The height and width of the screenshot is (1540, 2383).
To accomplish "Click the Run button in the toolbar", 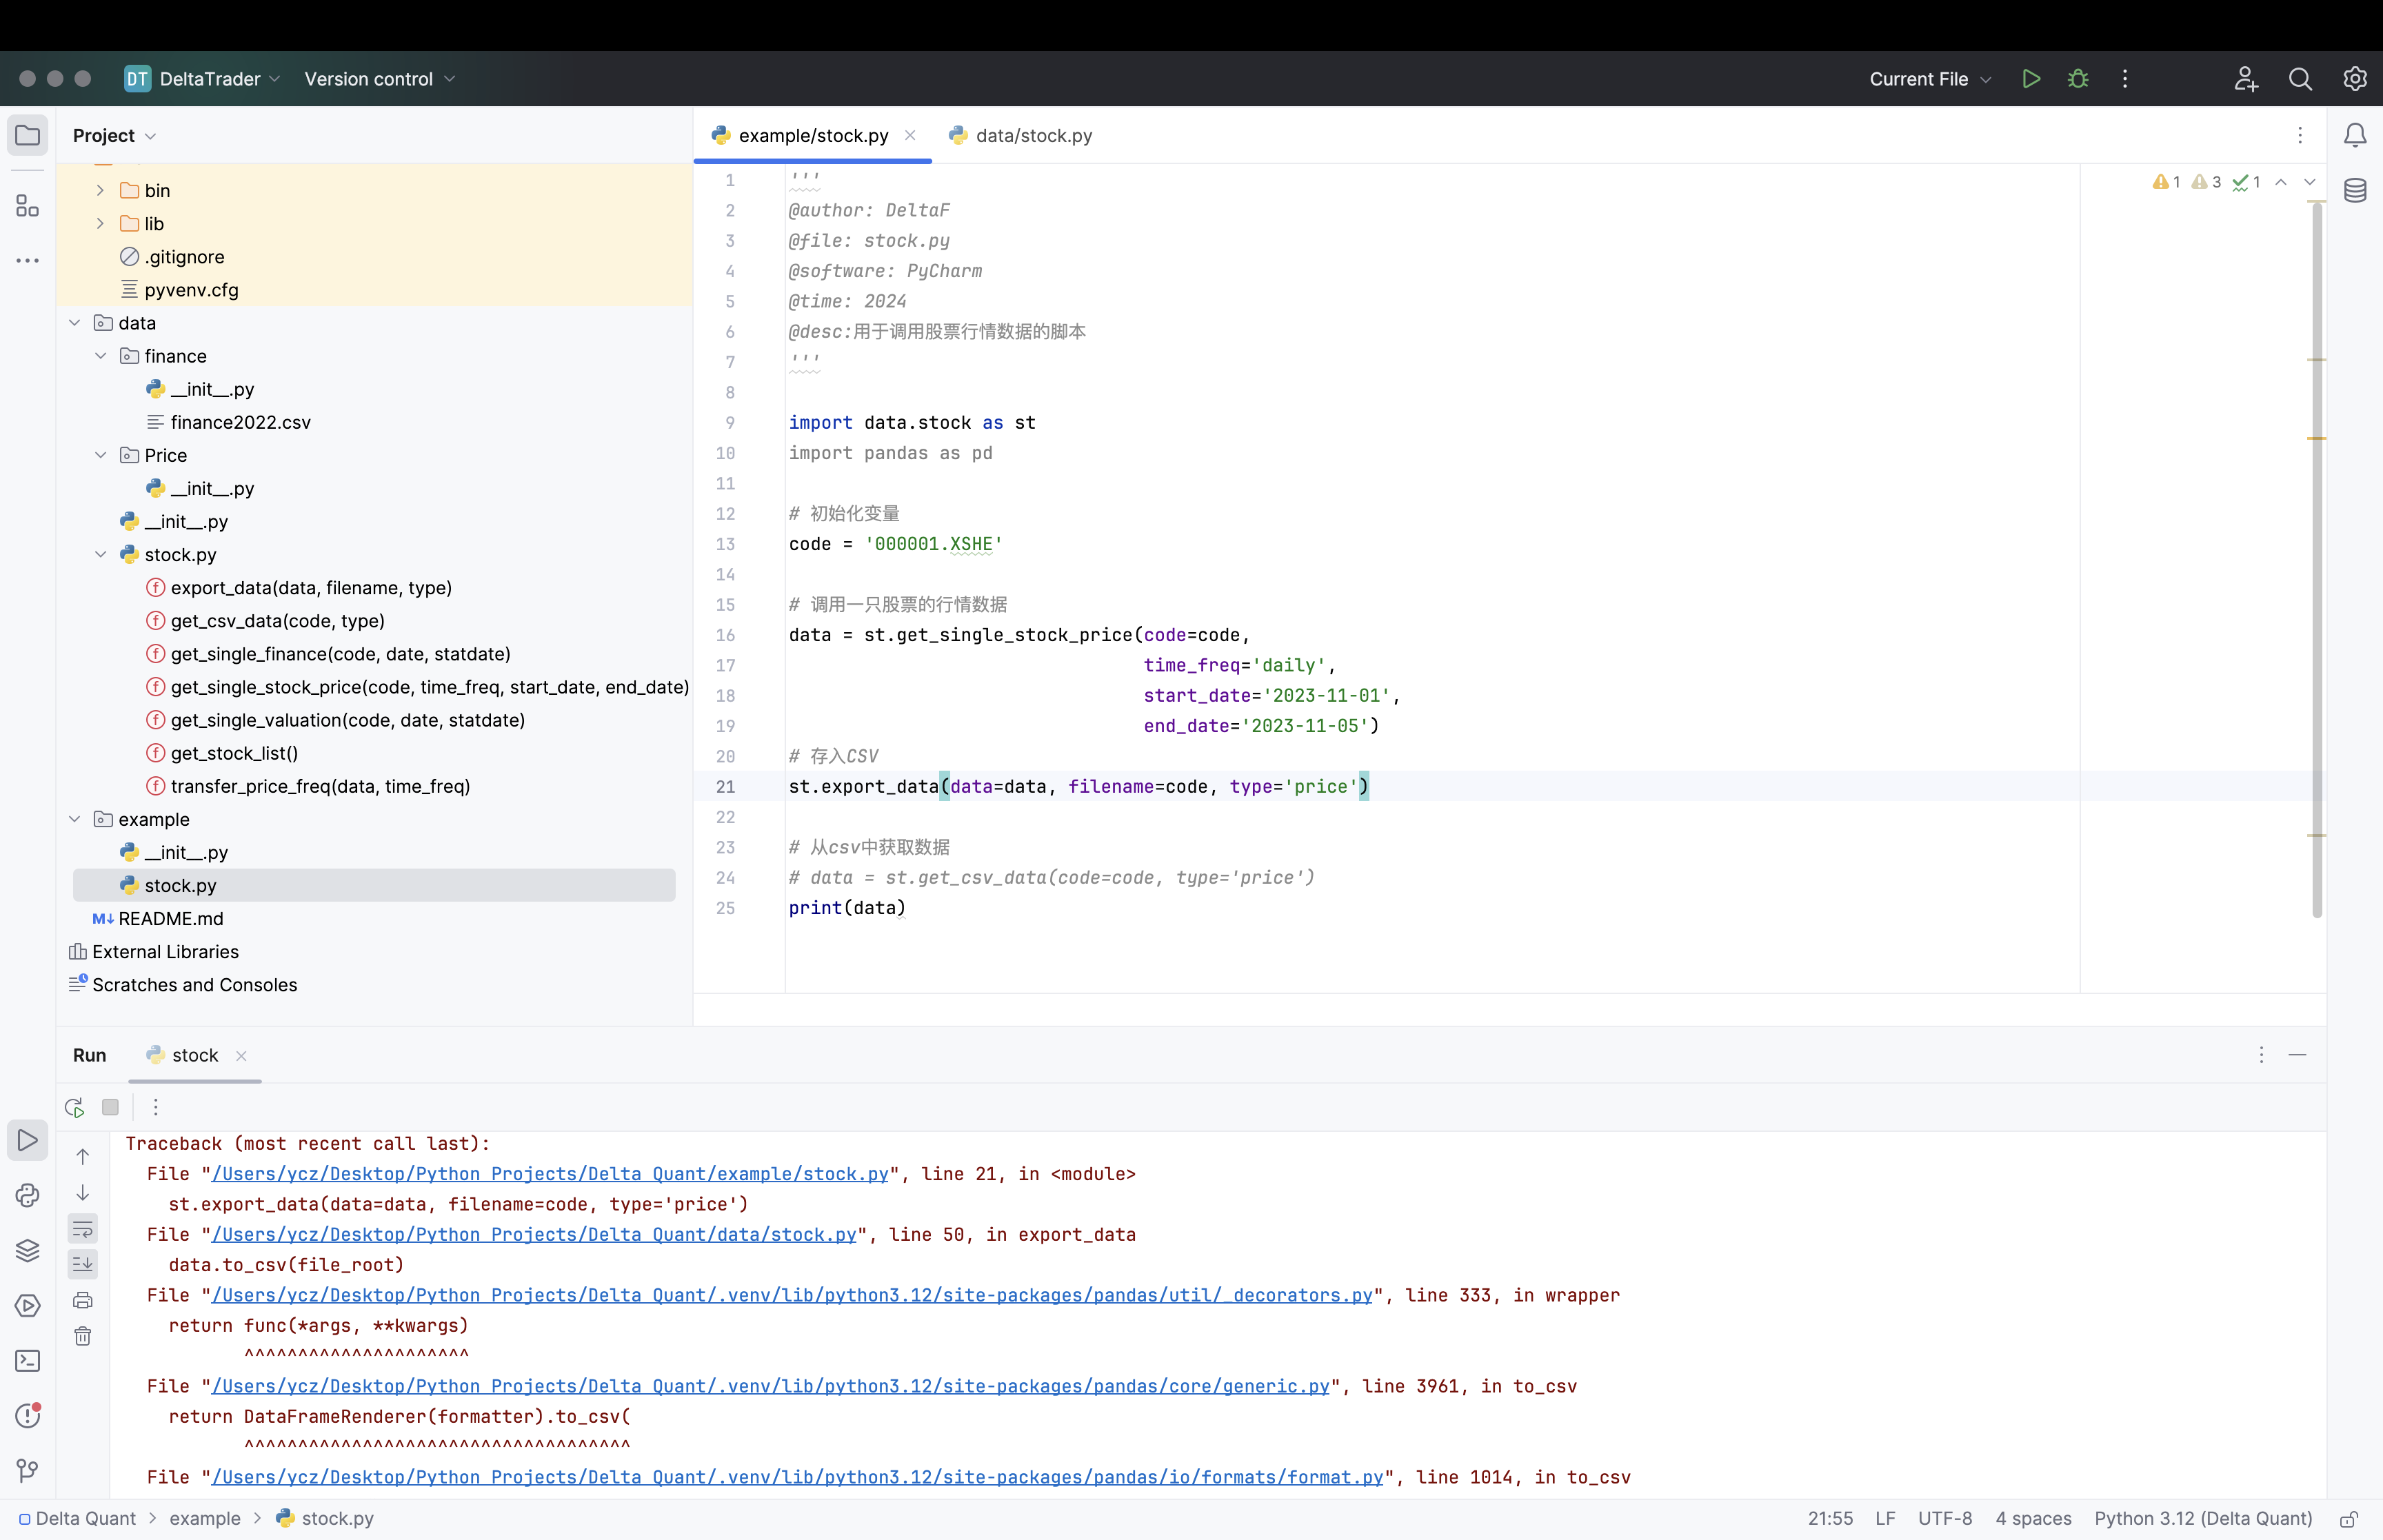I will pos(2030,79).
